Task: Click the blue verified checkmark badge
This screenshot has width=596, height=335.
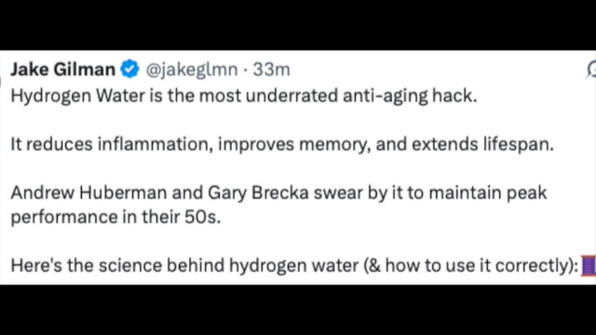Action: tap(130, 69)
